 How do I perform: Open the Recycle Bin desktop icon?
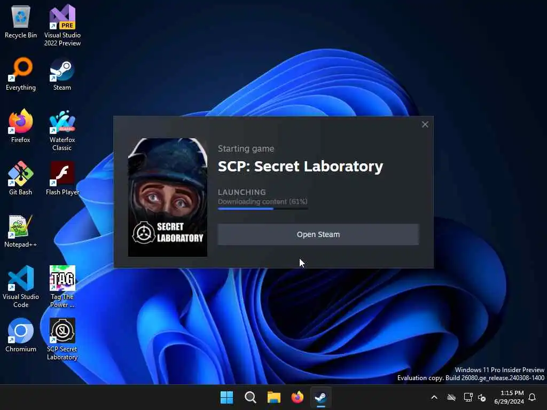point(21,22)
